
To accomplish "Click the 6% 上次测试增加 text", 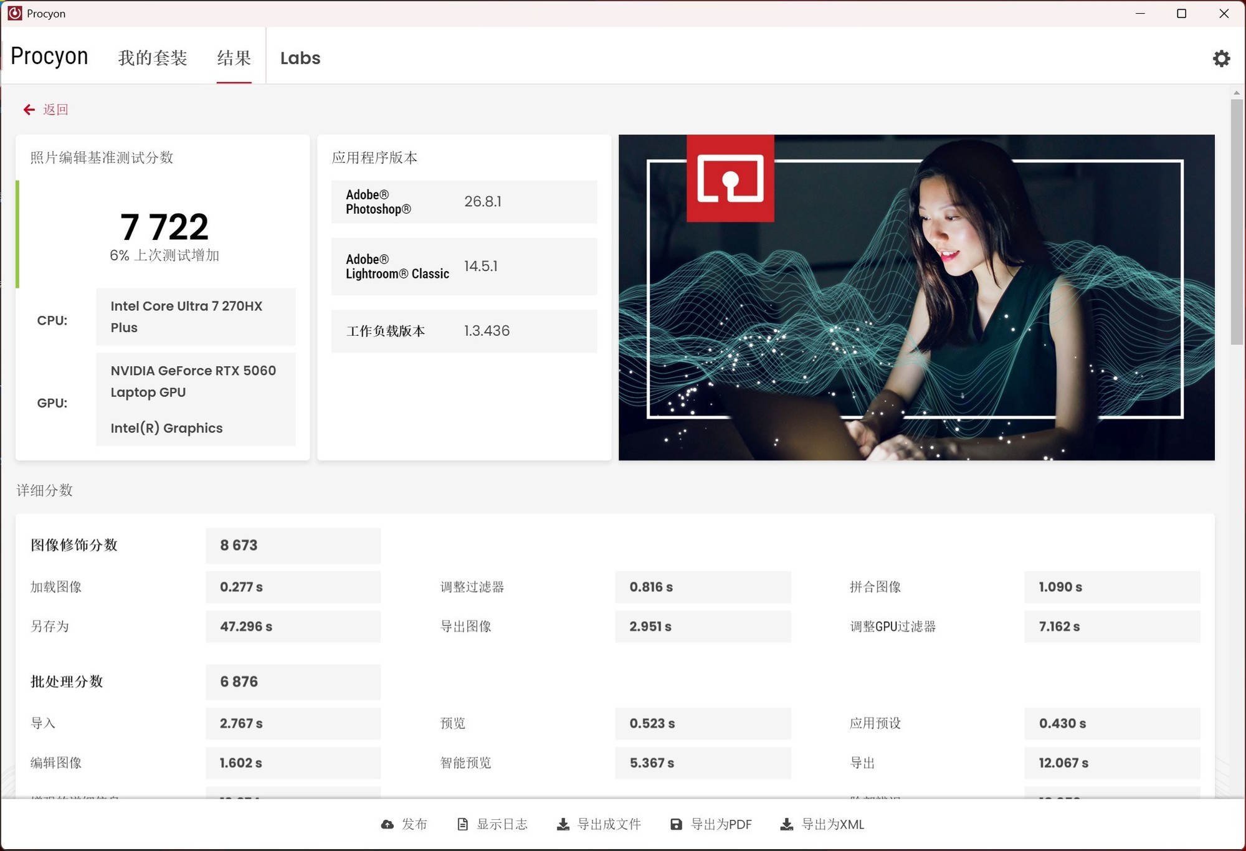I will [164, 255].
